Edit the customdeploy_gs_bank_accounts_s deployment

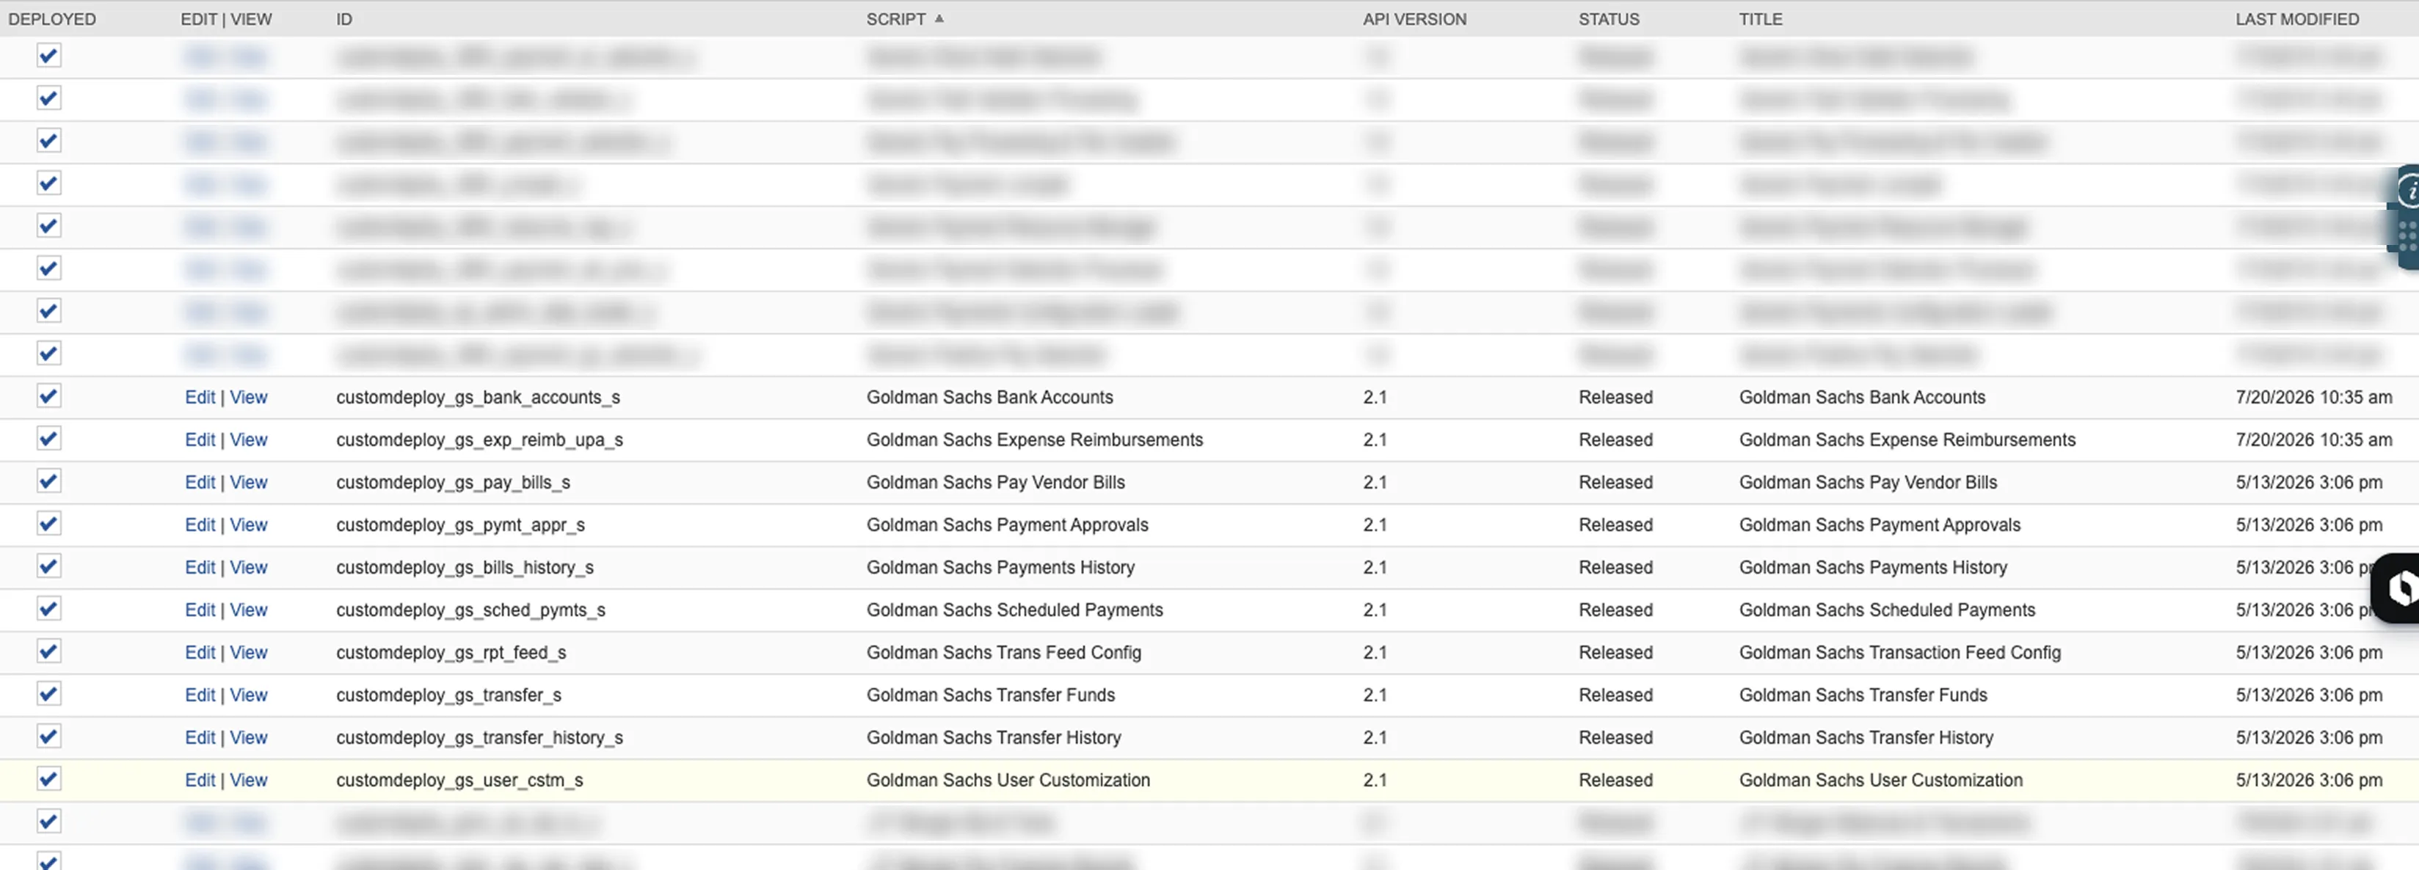(x=200, y=397)
